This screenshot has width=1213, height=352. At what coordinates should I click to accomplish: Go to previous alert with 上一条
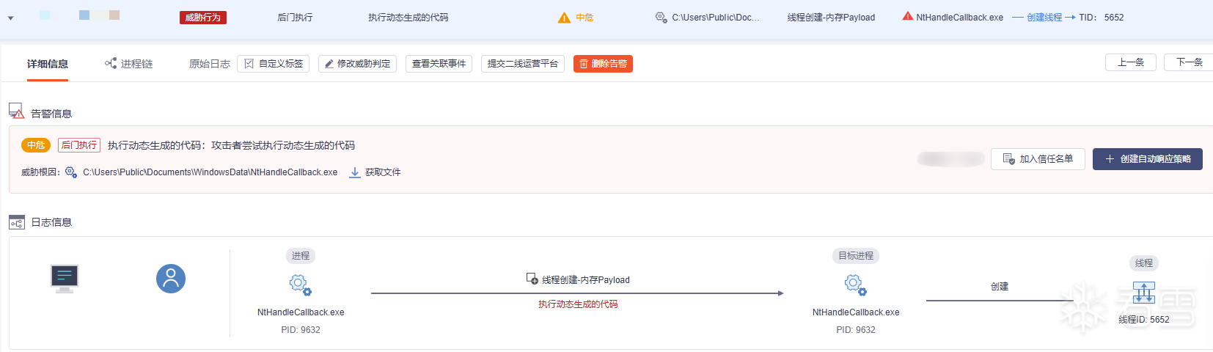pyautogui.click(x=1130, y=62)
